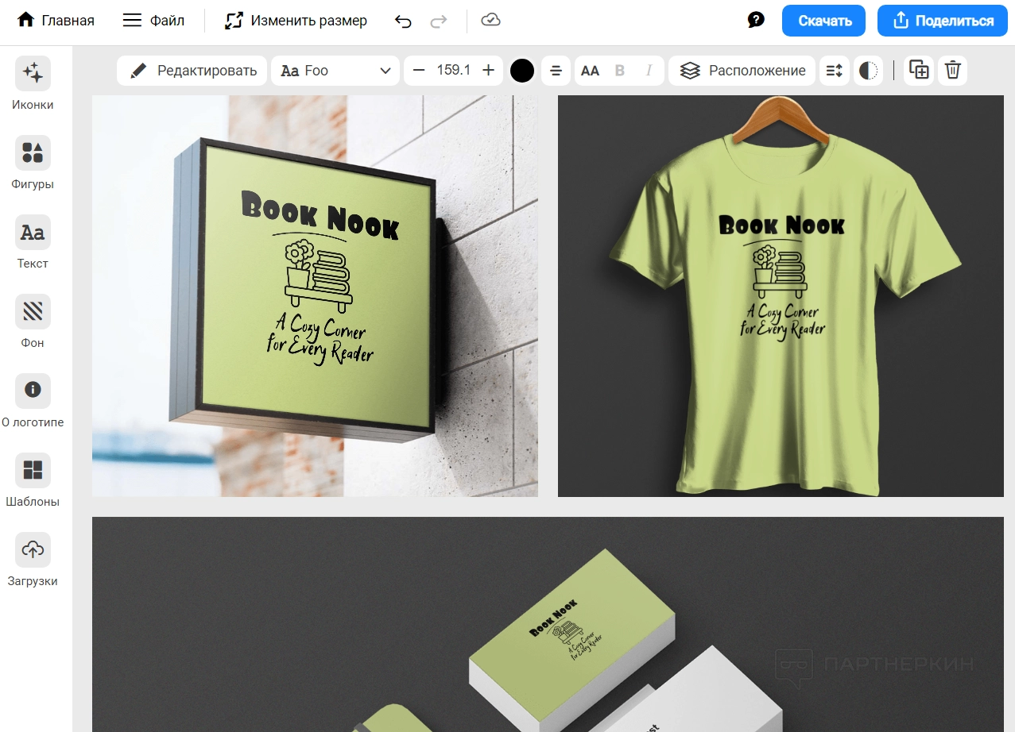Open the black text color swatch
The height and width of the screenshot is (732, 1015).
(522, 71)
